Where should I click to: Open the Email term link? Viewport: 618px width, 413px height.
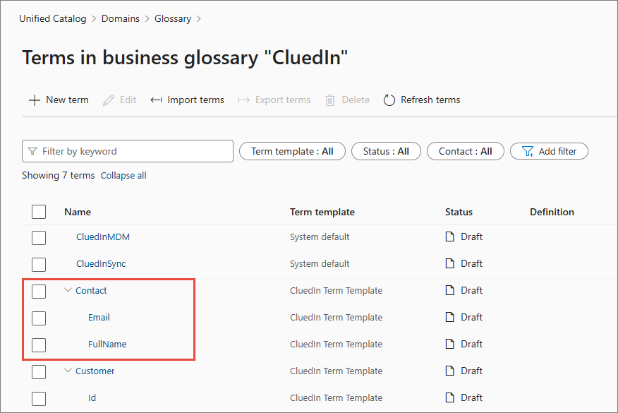click(99, 317)
